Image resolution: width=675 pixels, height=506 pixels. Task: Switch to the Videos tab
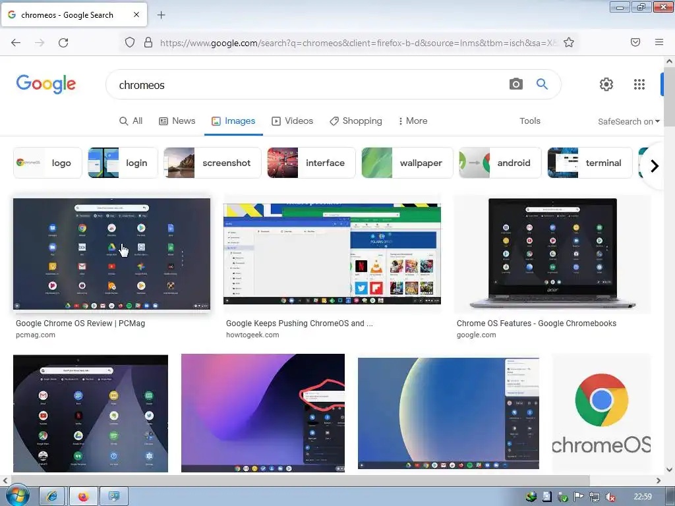click(x=292, y=121)
